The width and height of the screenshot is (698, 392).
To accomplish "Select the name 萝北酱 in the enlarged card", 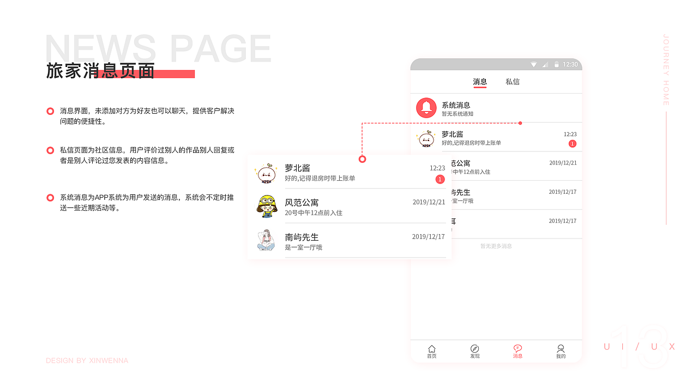I will coord(298,168).
